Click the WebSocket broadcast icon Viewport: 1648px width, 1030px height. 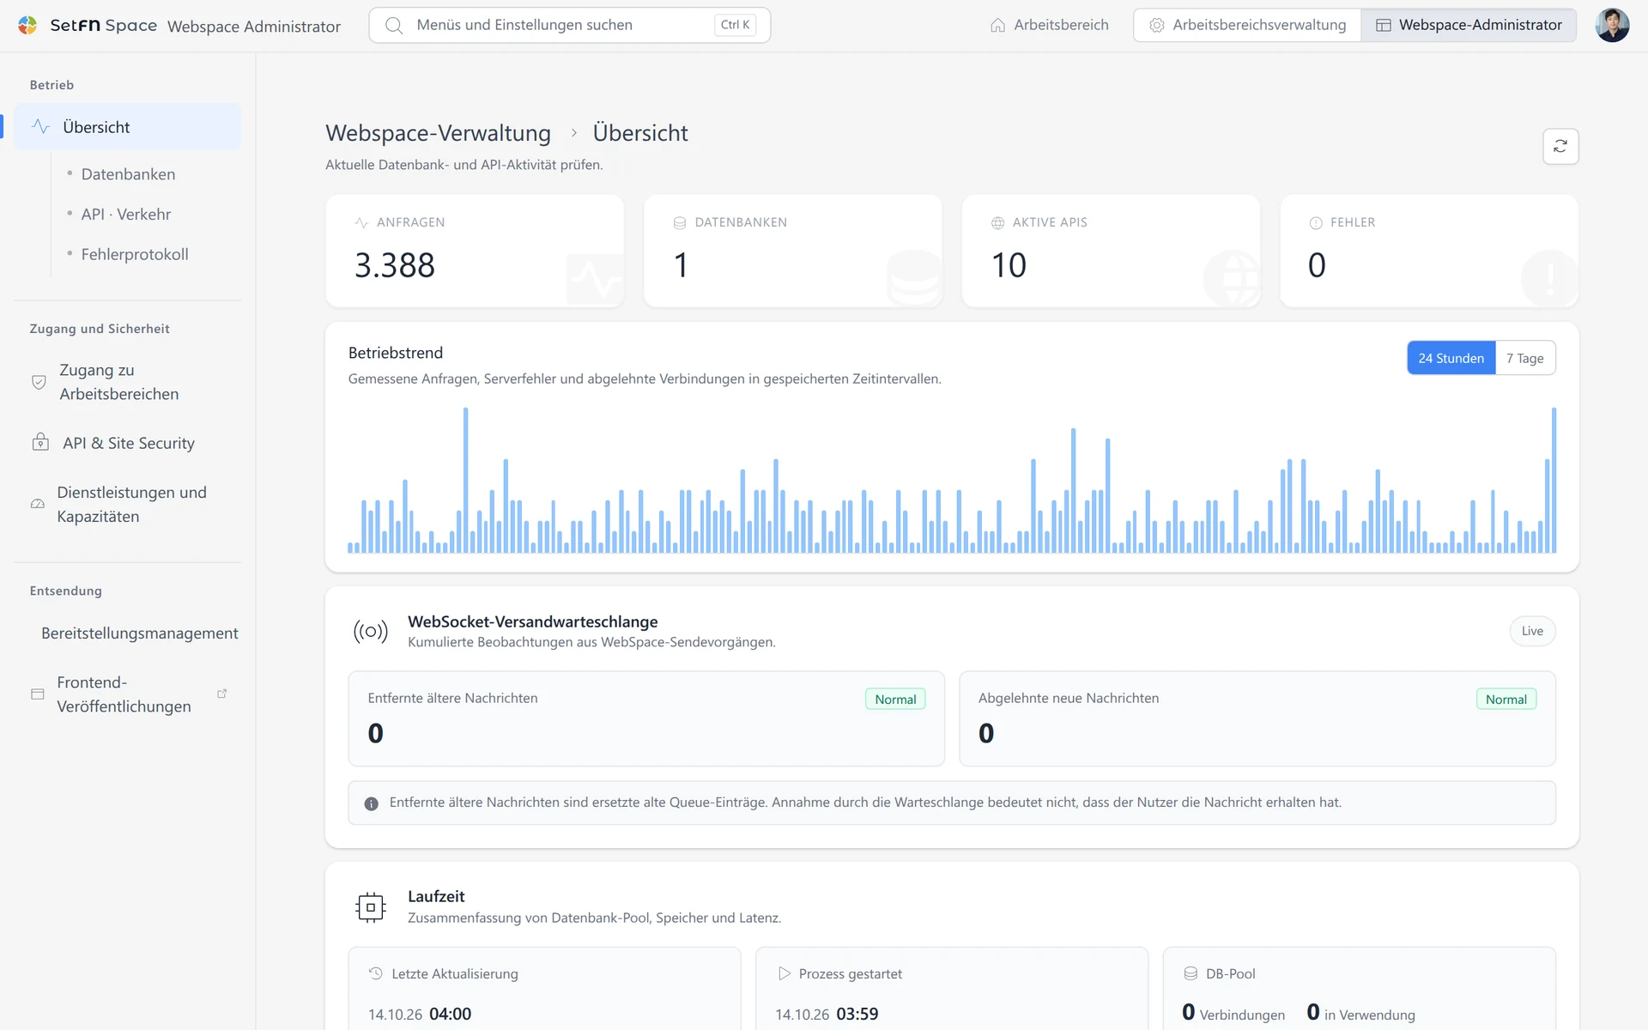pos(371,632)
